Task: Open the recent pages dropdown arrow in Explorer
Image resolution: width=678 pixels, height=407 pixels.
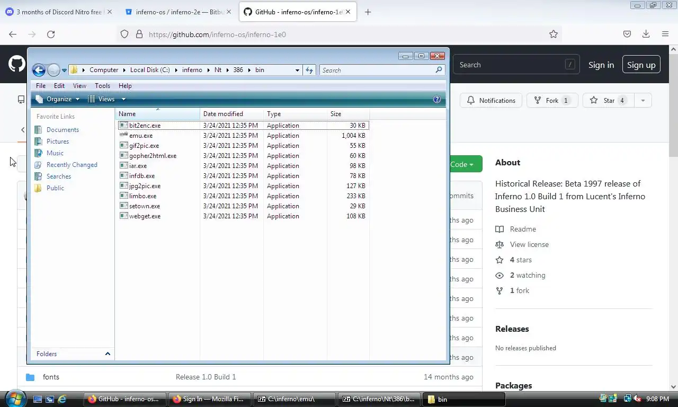Action: [64, 70]
